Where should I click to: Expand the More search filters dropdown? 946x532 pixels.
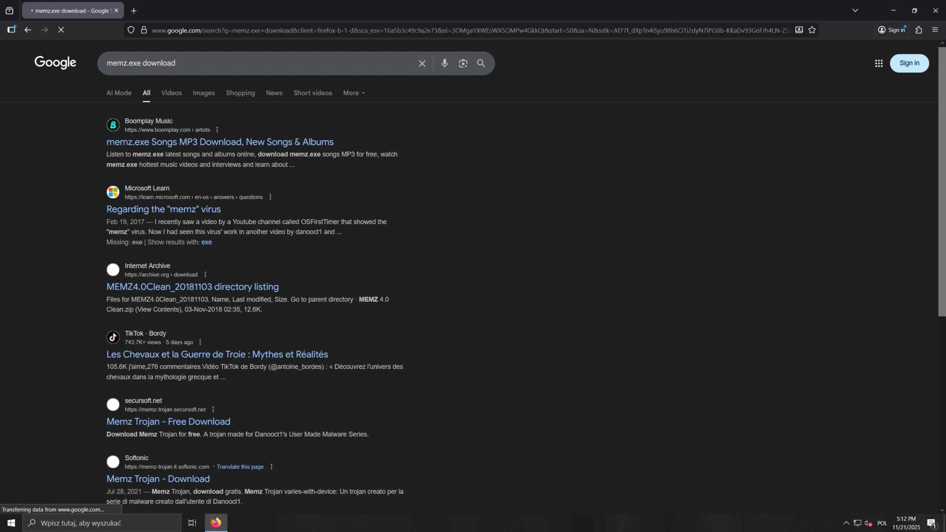(x=354, y=93)
